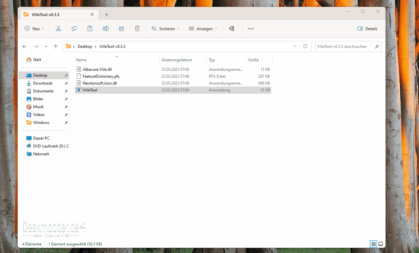Click the search magnifier icon
The width and height of the screenshot is (419, 253).
tap(377, 47)
